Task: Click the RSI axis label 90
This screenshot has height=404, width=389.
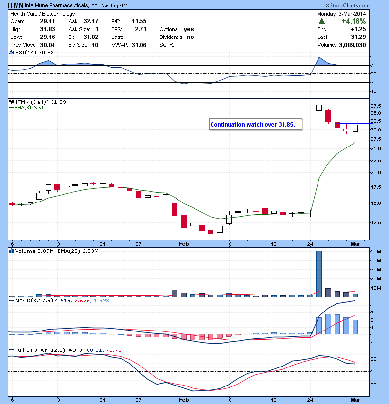Action: (x=373, y=56)
